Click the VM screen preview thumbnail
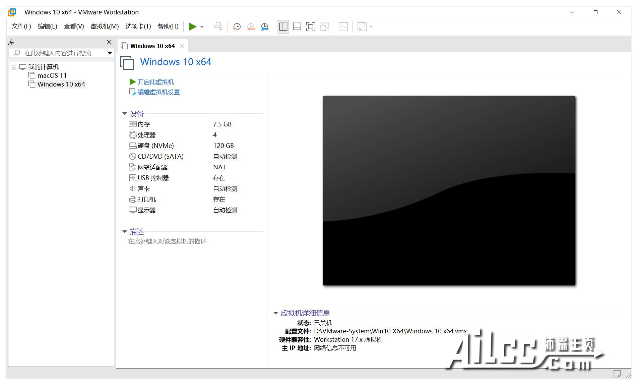640x386 pixels. (x=449, y=190)
